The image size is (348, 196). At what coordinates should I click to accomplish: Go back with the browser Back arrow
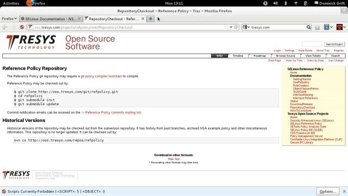pos(5,27)
